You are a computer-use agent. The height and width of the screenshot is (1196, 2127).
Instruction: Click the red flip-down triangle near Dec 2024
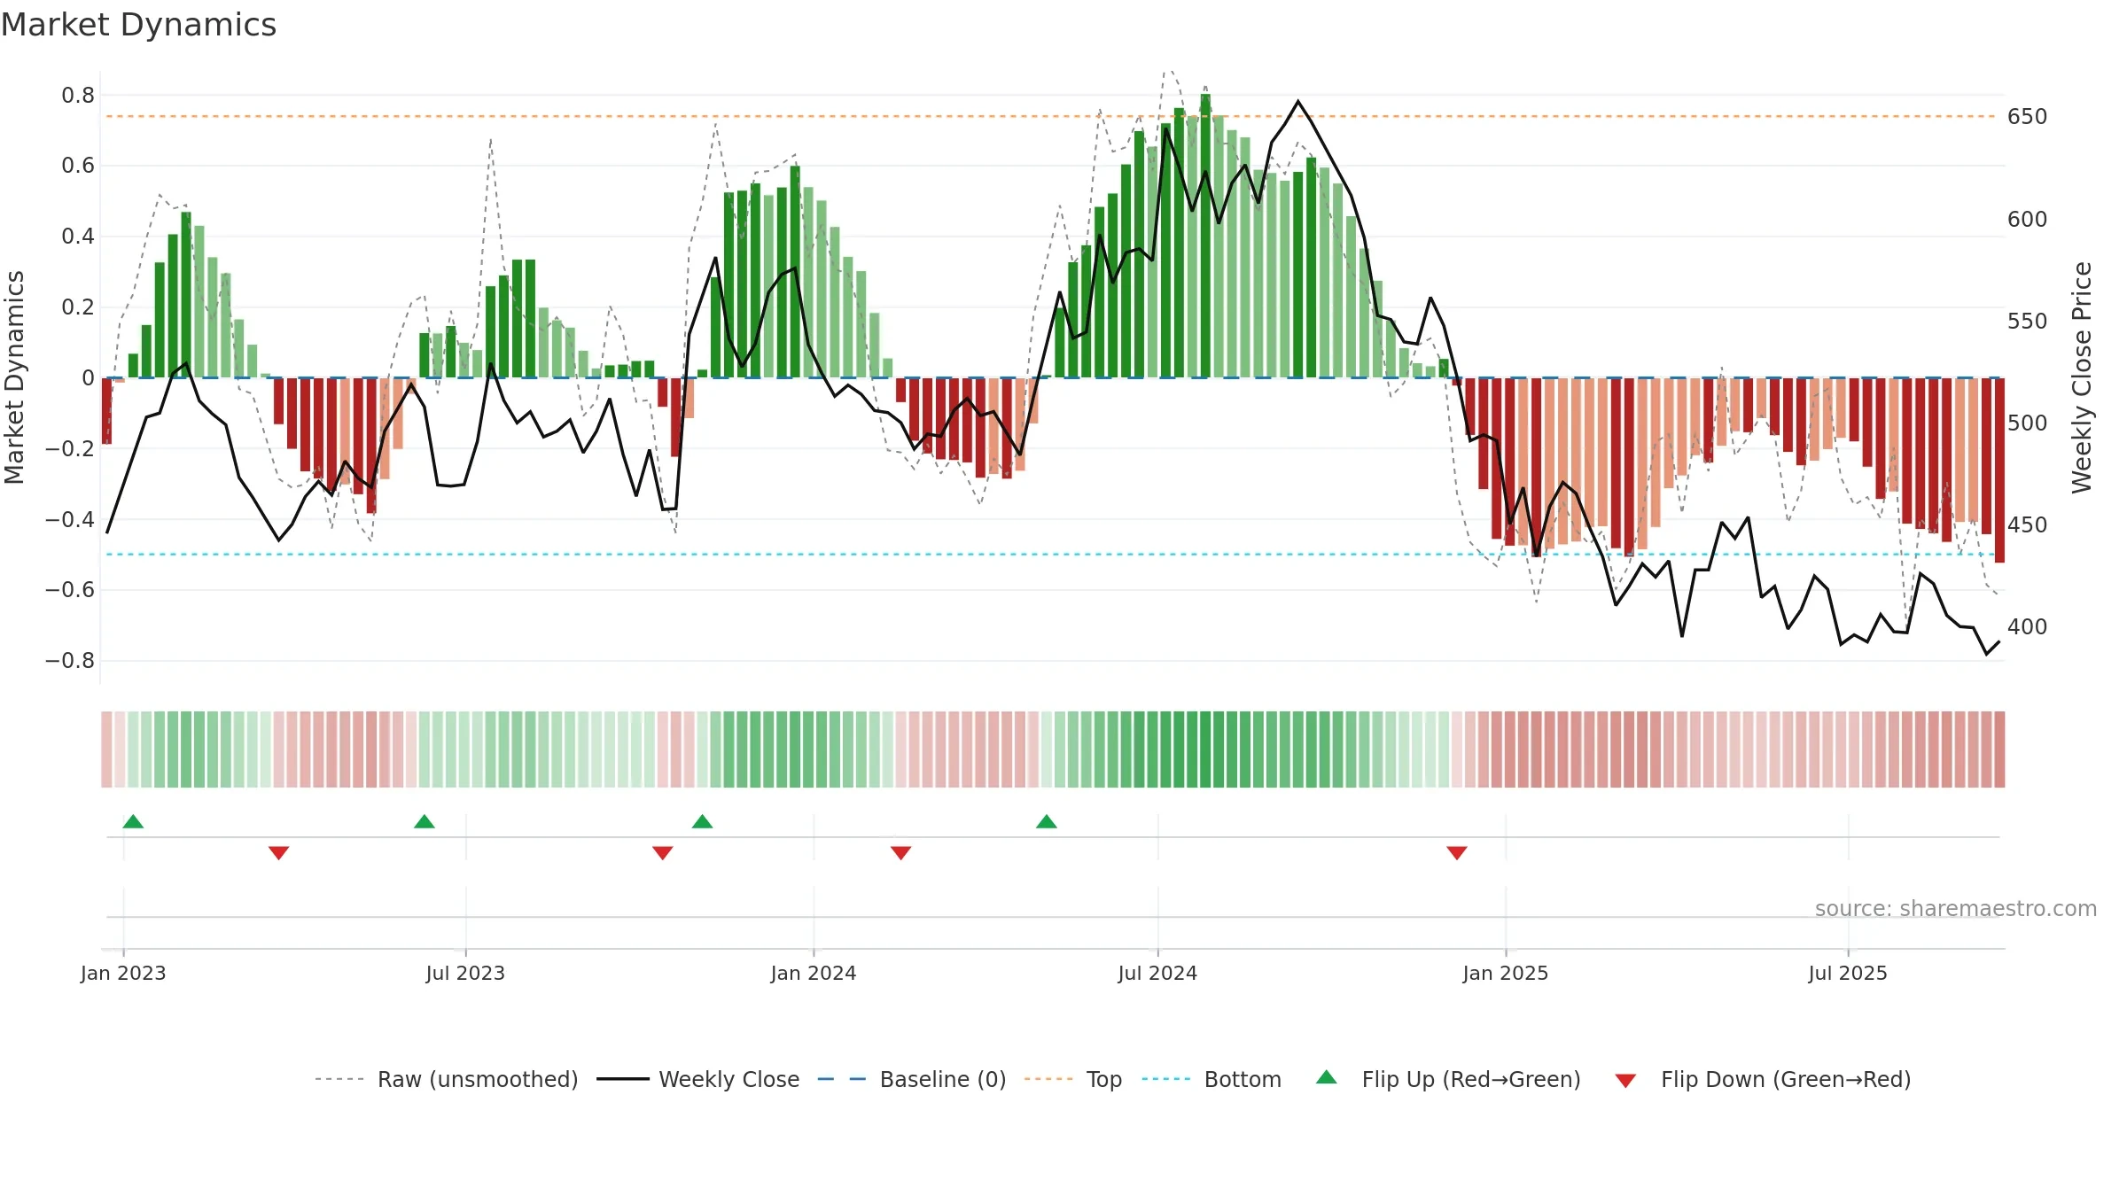(x=1457, y=853)
